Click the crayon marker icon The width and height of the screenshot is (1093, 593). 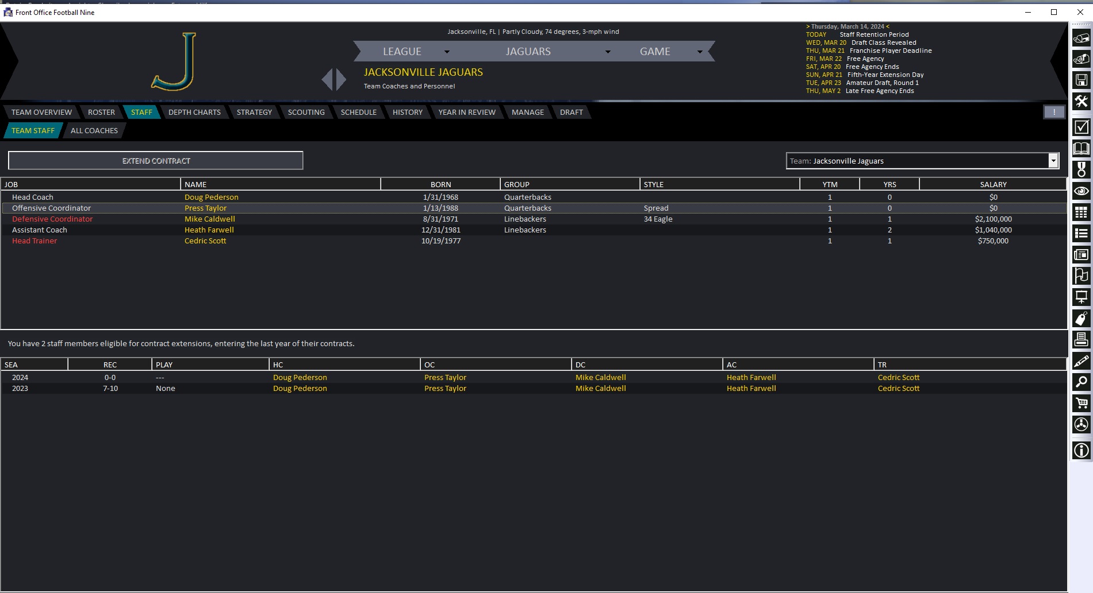tap(1081, 361)
